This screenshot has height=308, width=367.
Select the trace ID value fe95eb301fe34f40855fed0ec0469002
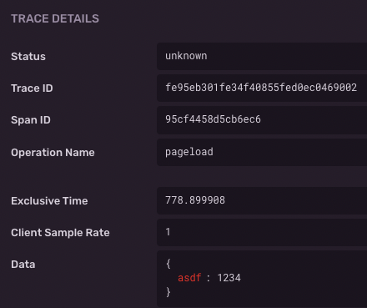click(261, 88)
